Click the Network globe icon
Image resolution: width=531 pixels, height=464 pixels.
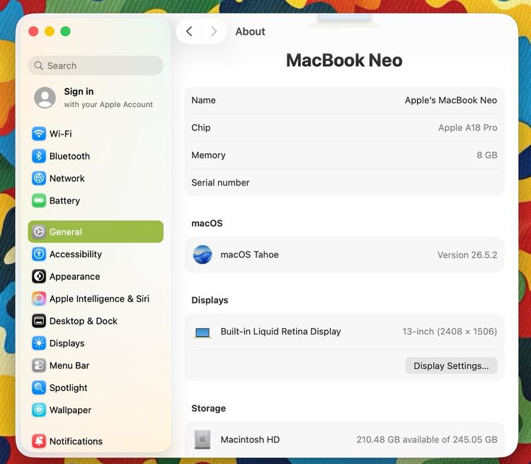39,179
